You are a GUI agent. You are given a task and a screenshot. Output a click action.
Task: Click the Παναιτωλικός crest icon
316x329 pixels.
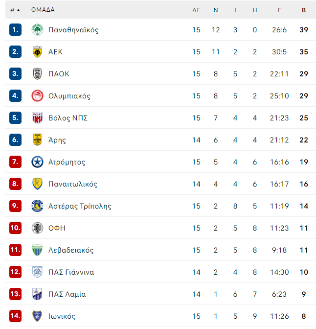37,184
